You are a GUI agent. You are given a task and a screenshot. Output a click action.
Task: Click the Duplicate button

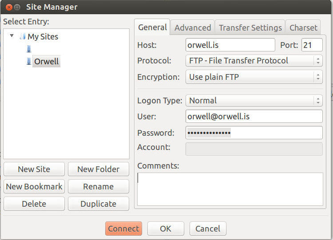tap(98, 204)
